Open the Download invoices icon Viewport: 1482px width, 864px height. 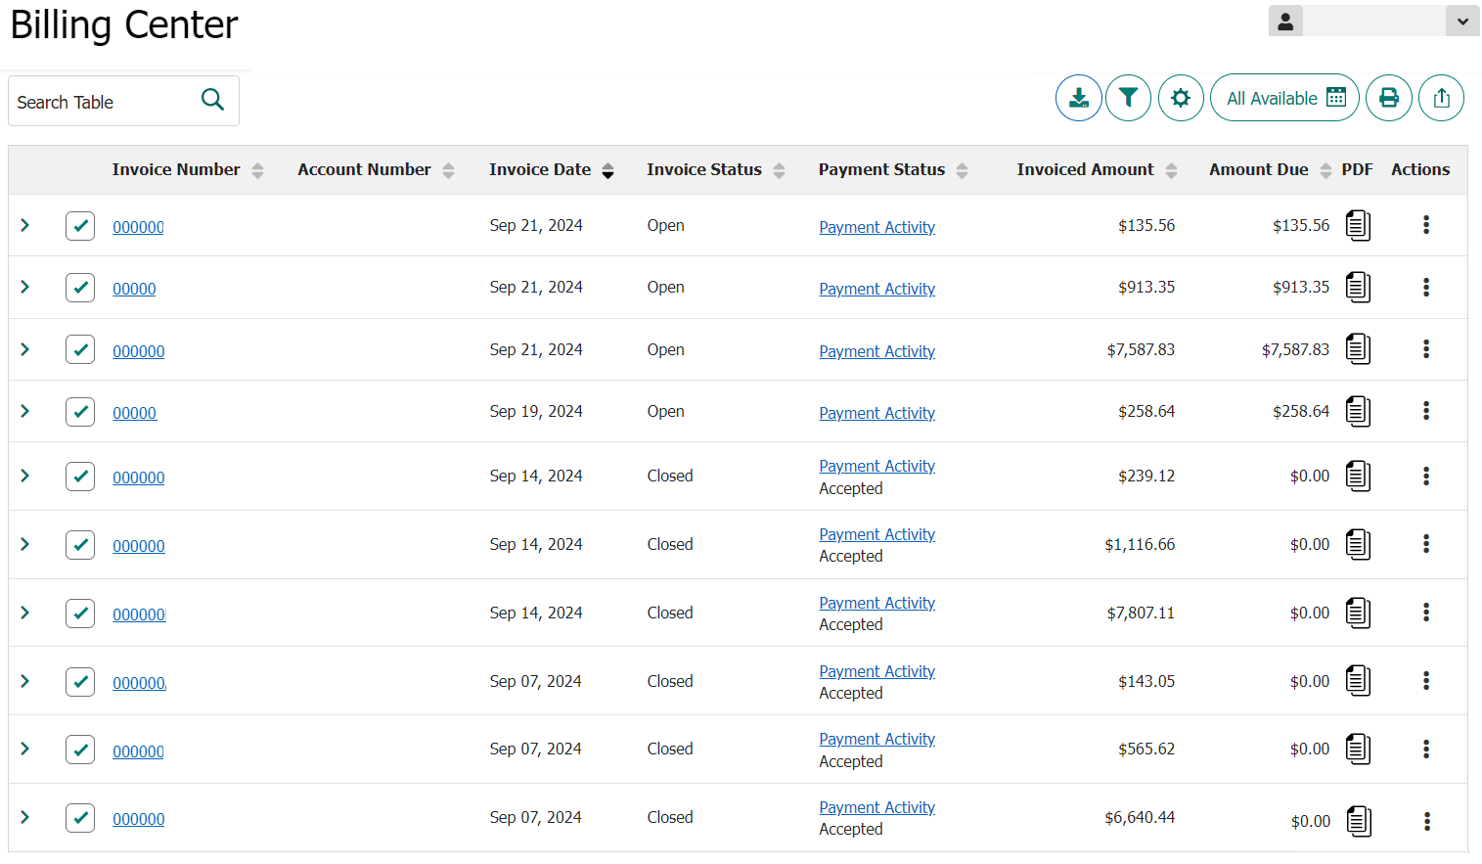point(1078,98)
